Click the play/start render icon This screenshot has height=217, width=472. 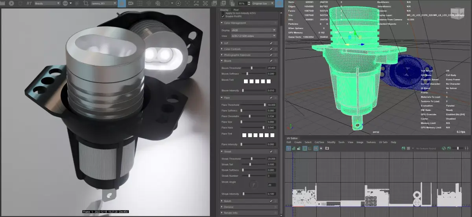pos(11,3)
